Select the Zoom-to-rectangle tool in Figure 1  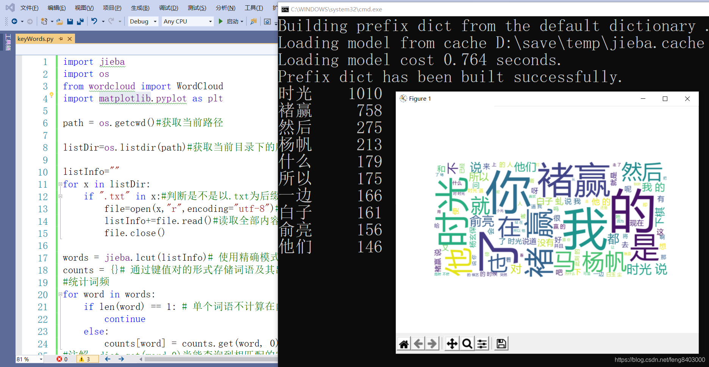[x=467, y=343]
